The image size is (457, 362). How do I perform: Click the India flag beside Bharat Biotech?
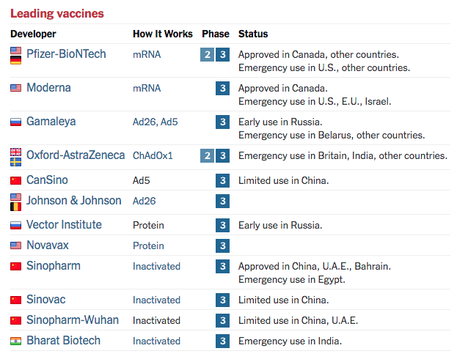pos(15,341)
